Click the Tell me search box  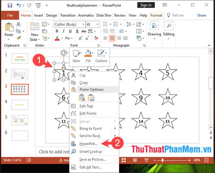(x=175, y=15)
